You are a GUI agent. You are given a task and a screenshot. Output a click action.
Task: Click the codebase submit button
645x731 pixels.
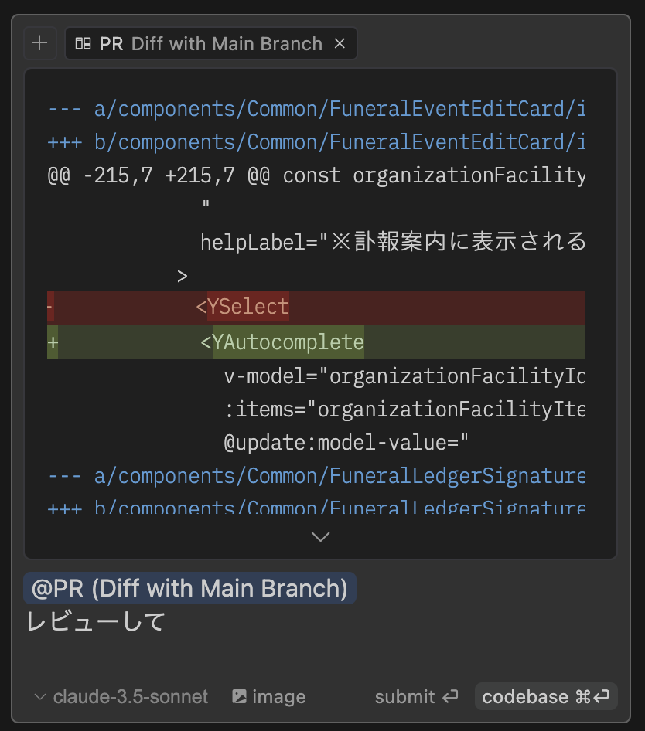pyautogui.click(x=546, y=696)
